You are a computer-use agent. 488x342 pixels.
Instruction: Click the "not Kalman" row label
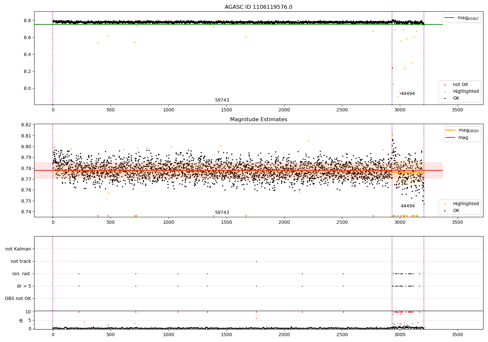point(18,249)
